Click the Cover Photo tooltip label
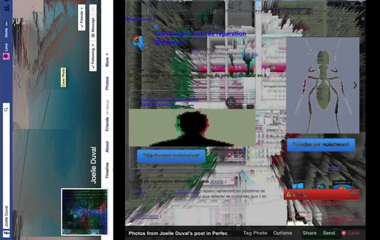380x240 pixels. click(63, 77)
